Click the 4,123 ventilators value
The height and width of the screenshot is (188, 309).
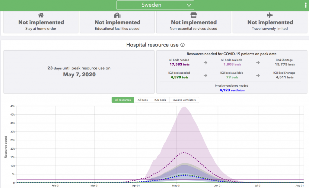(x=232, y=90)
